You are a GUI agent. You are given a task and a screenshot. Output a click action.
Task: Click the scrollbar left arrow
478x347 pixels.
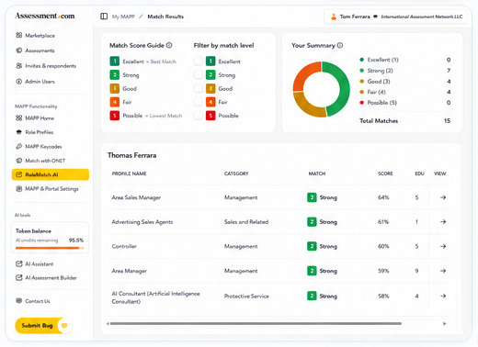click(108, 323)
